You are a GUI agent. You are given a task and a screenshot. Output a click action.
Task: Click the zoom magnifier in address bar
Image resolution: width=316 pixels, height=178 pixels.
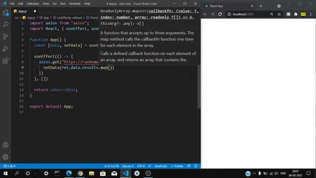click(x=272, y=14)
